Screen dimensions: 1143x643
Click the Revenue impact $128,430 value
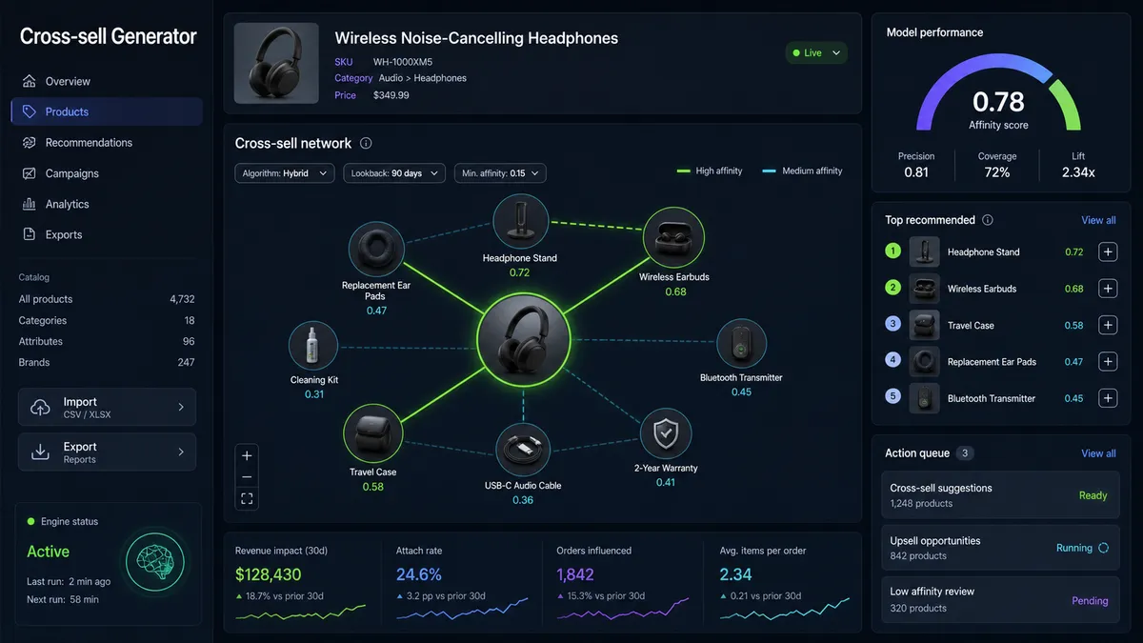[268, 574]
